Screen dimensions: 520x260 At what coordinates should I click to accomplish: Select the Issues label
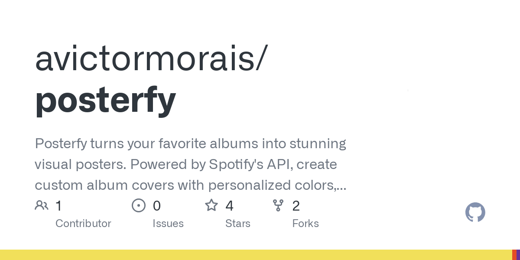click(x=168, y=224)
